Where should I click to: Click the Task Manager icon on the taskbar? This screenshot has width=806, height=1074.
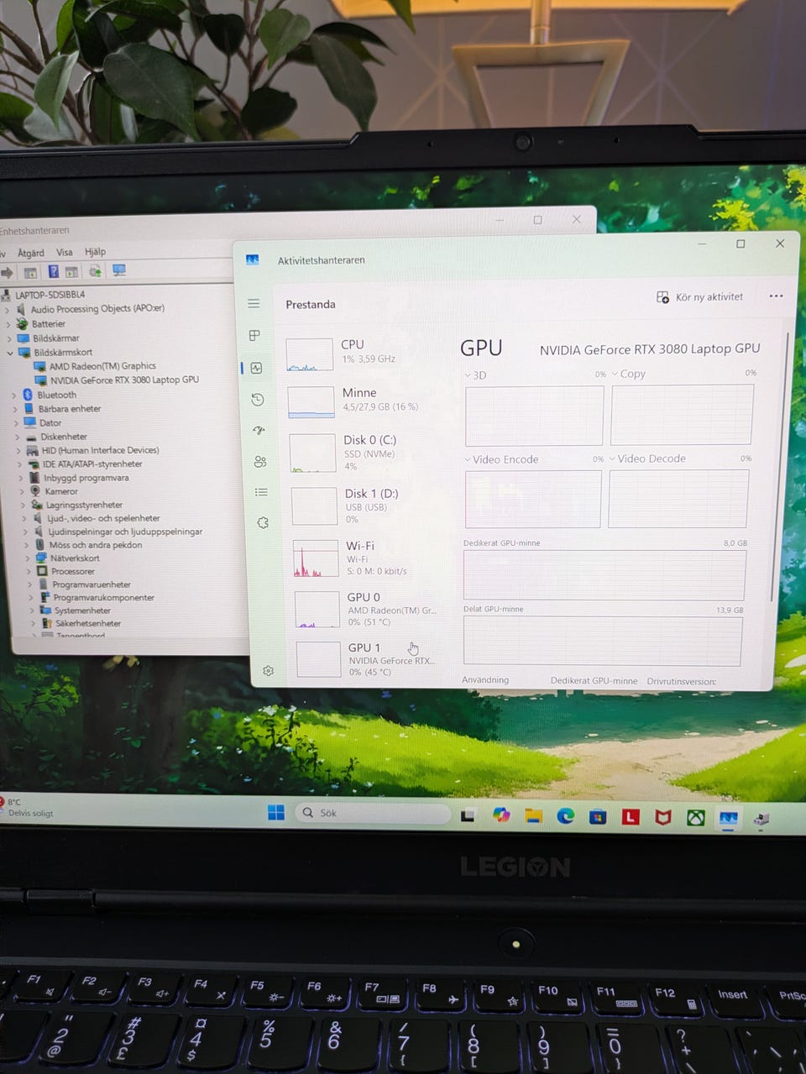click(729, 818)
